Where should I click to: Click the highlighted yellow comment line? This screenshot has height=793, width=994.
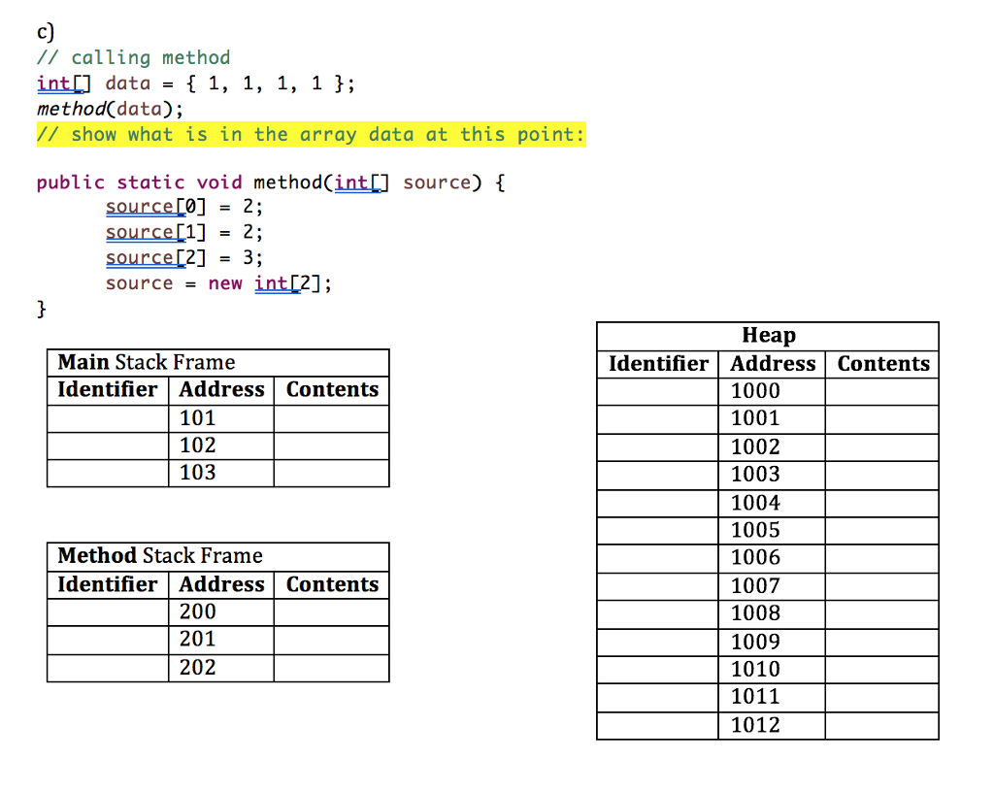311,134
